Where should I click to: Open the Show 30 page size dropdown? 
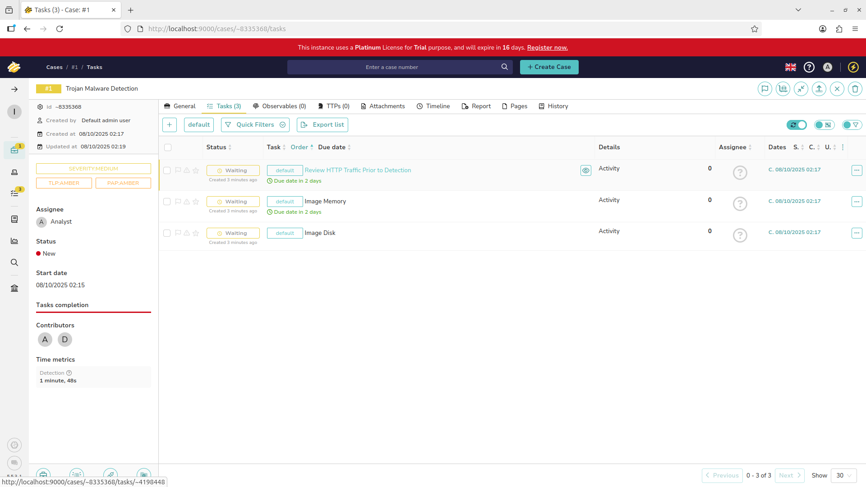pyautogui.click(x=843, y=475)
